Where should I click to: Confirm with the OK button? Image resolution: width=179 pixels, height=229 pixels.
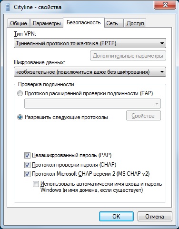[116, 217]
